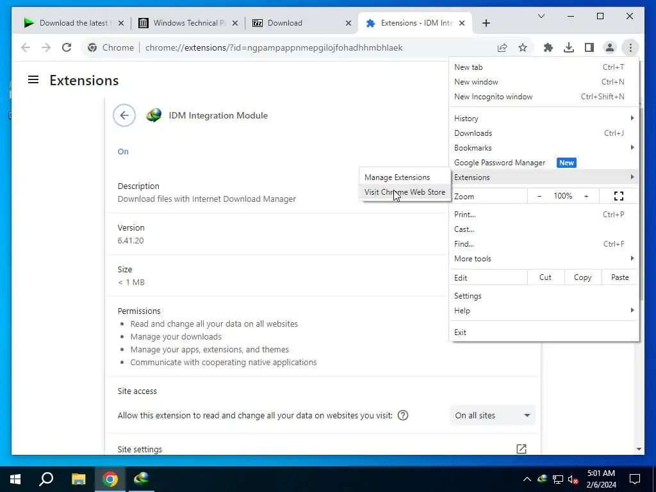Open the profile avatar icon
The image size is (656, 492).
coord(610,47)
